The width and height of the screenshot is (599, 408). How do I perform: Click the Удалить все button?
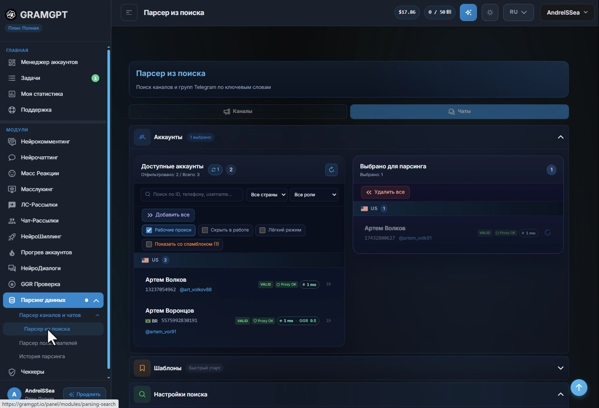click(x=385, y=192)
